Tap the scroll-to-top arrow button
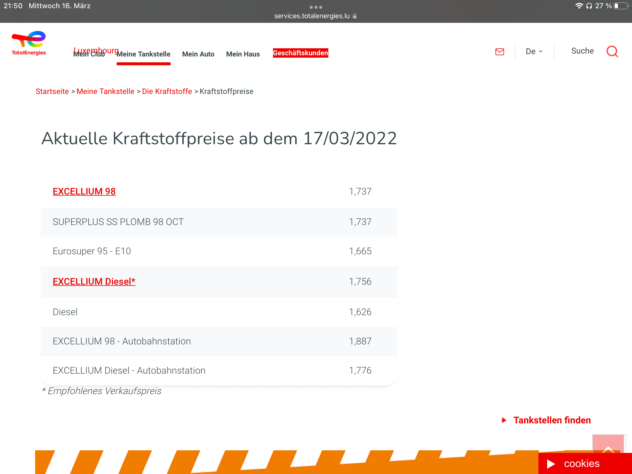The height and width of the screenshot is (474, 632). tap(608, 444)
